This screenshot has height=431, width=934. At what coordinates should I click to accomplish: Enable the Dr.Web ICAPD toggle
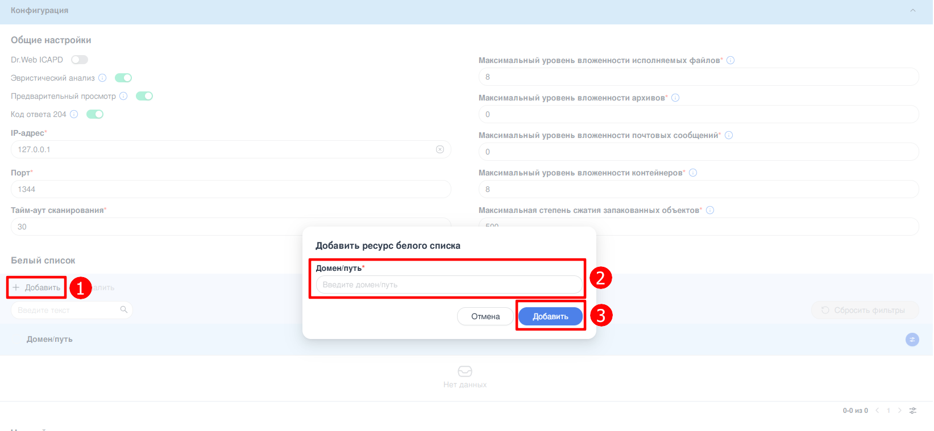tap(80, 60)
